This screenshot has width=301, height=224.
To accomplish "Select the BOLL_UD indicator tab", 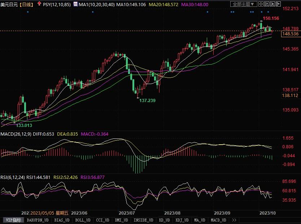I will pos(83,220).
